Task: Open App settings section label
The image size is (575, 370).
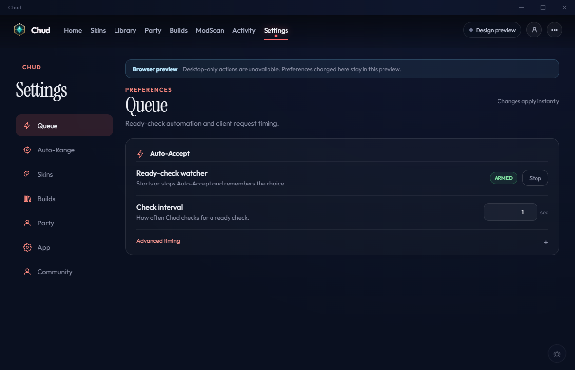Action: 44,248
